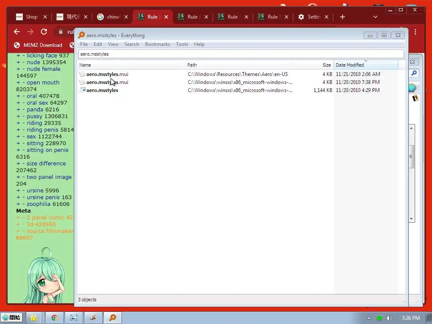Open the Edit menu in Everything
Image resolution: width=432 pixels, height=324 pixels.
98,44
